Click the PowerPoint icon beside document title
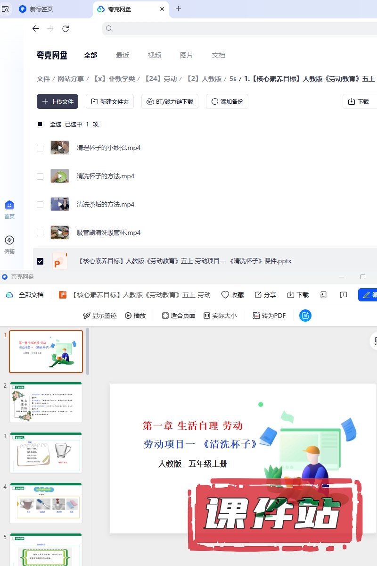Screen dimensions: 377x566 click(x=63, y=295)
